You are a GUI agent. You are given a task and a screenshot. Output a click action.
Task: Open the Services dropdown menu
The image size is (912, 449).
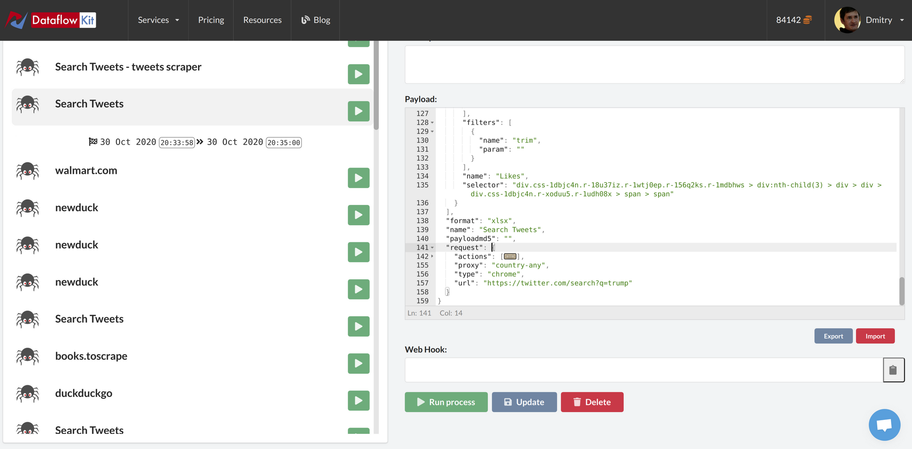[x=158, y=20]
